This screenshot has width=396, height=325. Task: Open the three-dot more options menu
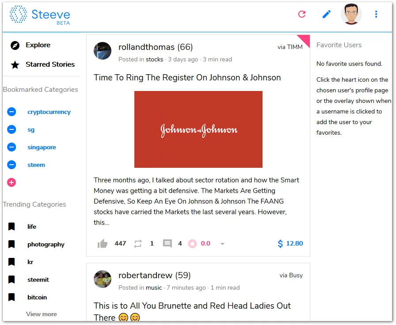(376, 14)
